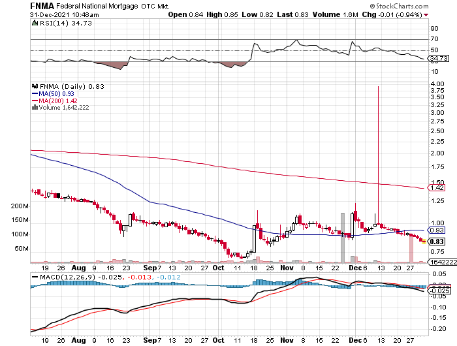Click the blue -0.012 MACD histogram value
The image size is (457, 346).
[x=168, y=277]
